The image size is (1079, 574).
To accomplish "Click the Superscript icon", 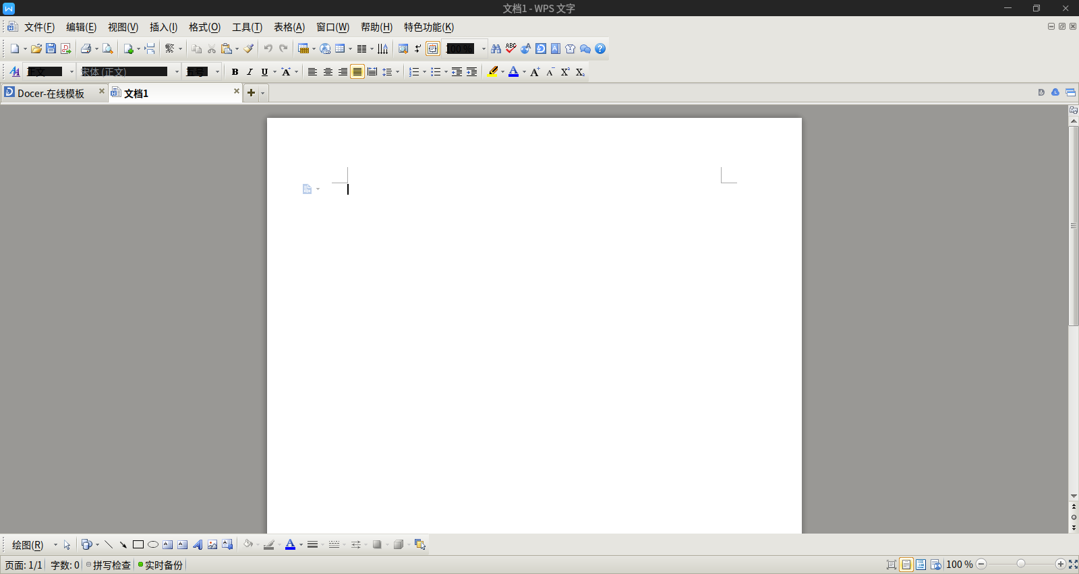I will [x=565, y=72].
